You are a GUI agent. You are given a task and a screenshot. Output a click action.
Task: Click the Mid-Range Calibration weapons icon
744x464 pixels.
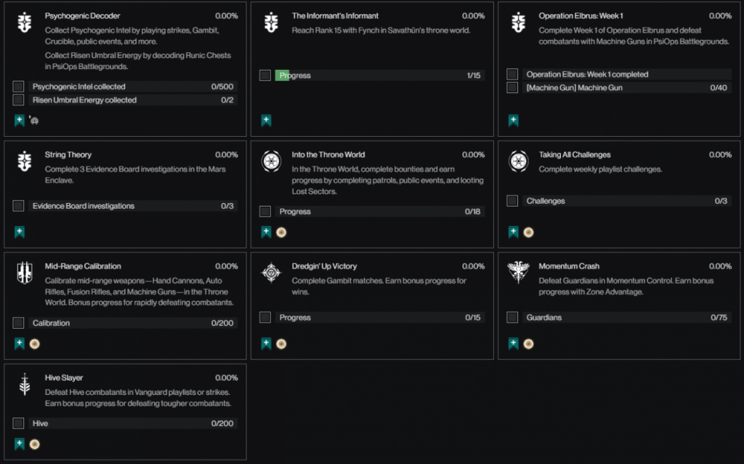point(24,273)
